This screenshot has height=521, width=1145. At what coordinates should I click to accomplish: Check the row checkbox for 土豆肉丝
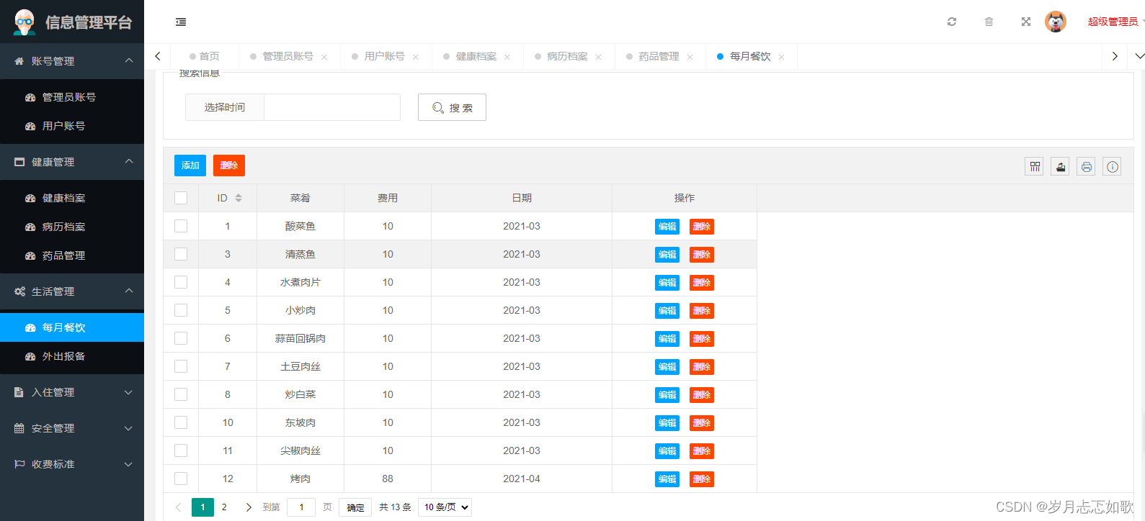click(181, 366)
